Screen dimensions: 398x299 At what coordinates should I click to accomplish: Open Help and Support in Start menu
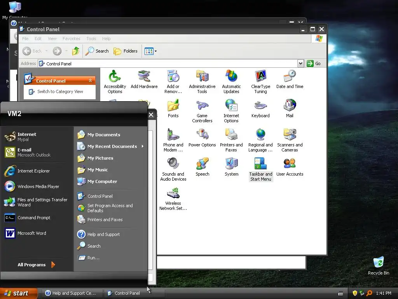(110, 234)
